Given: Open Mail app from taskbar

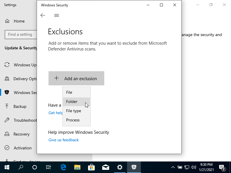Looking at the screenshot, I should click(106, 167).
